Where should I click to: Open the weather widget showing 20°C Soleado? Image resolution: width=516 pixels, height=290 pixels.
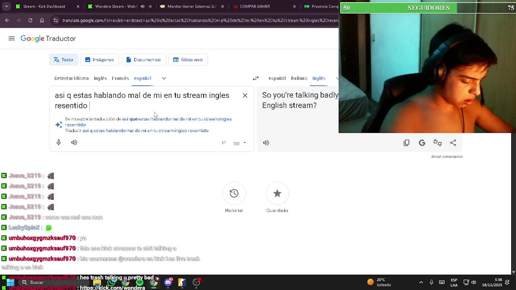379,282
